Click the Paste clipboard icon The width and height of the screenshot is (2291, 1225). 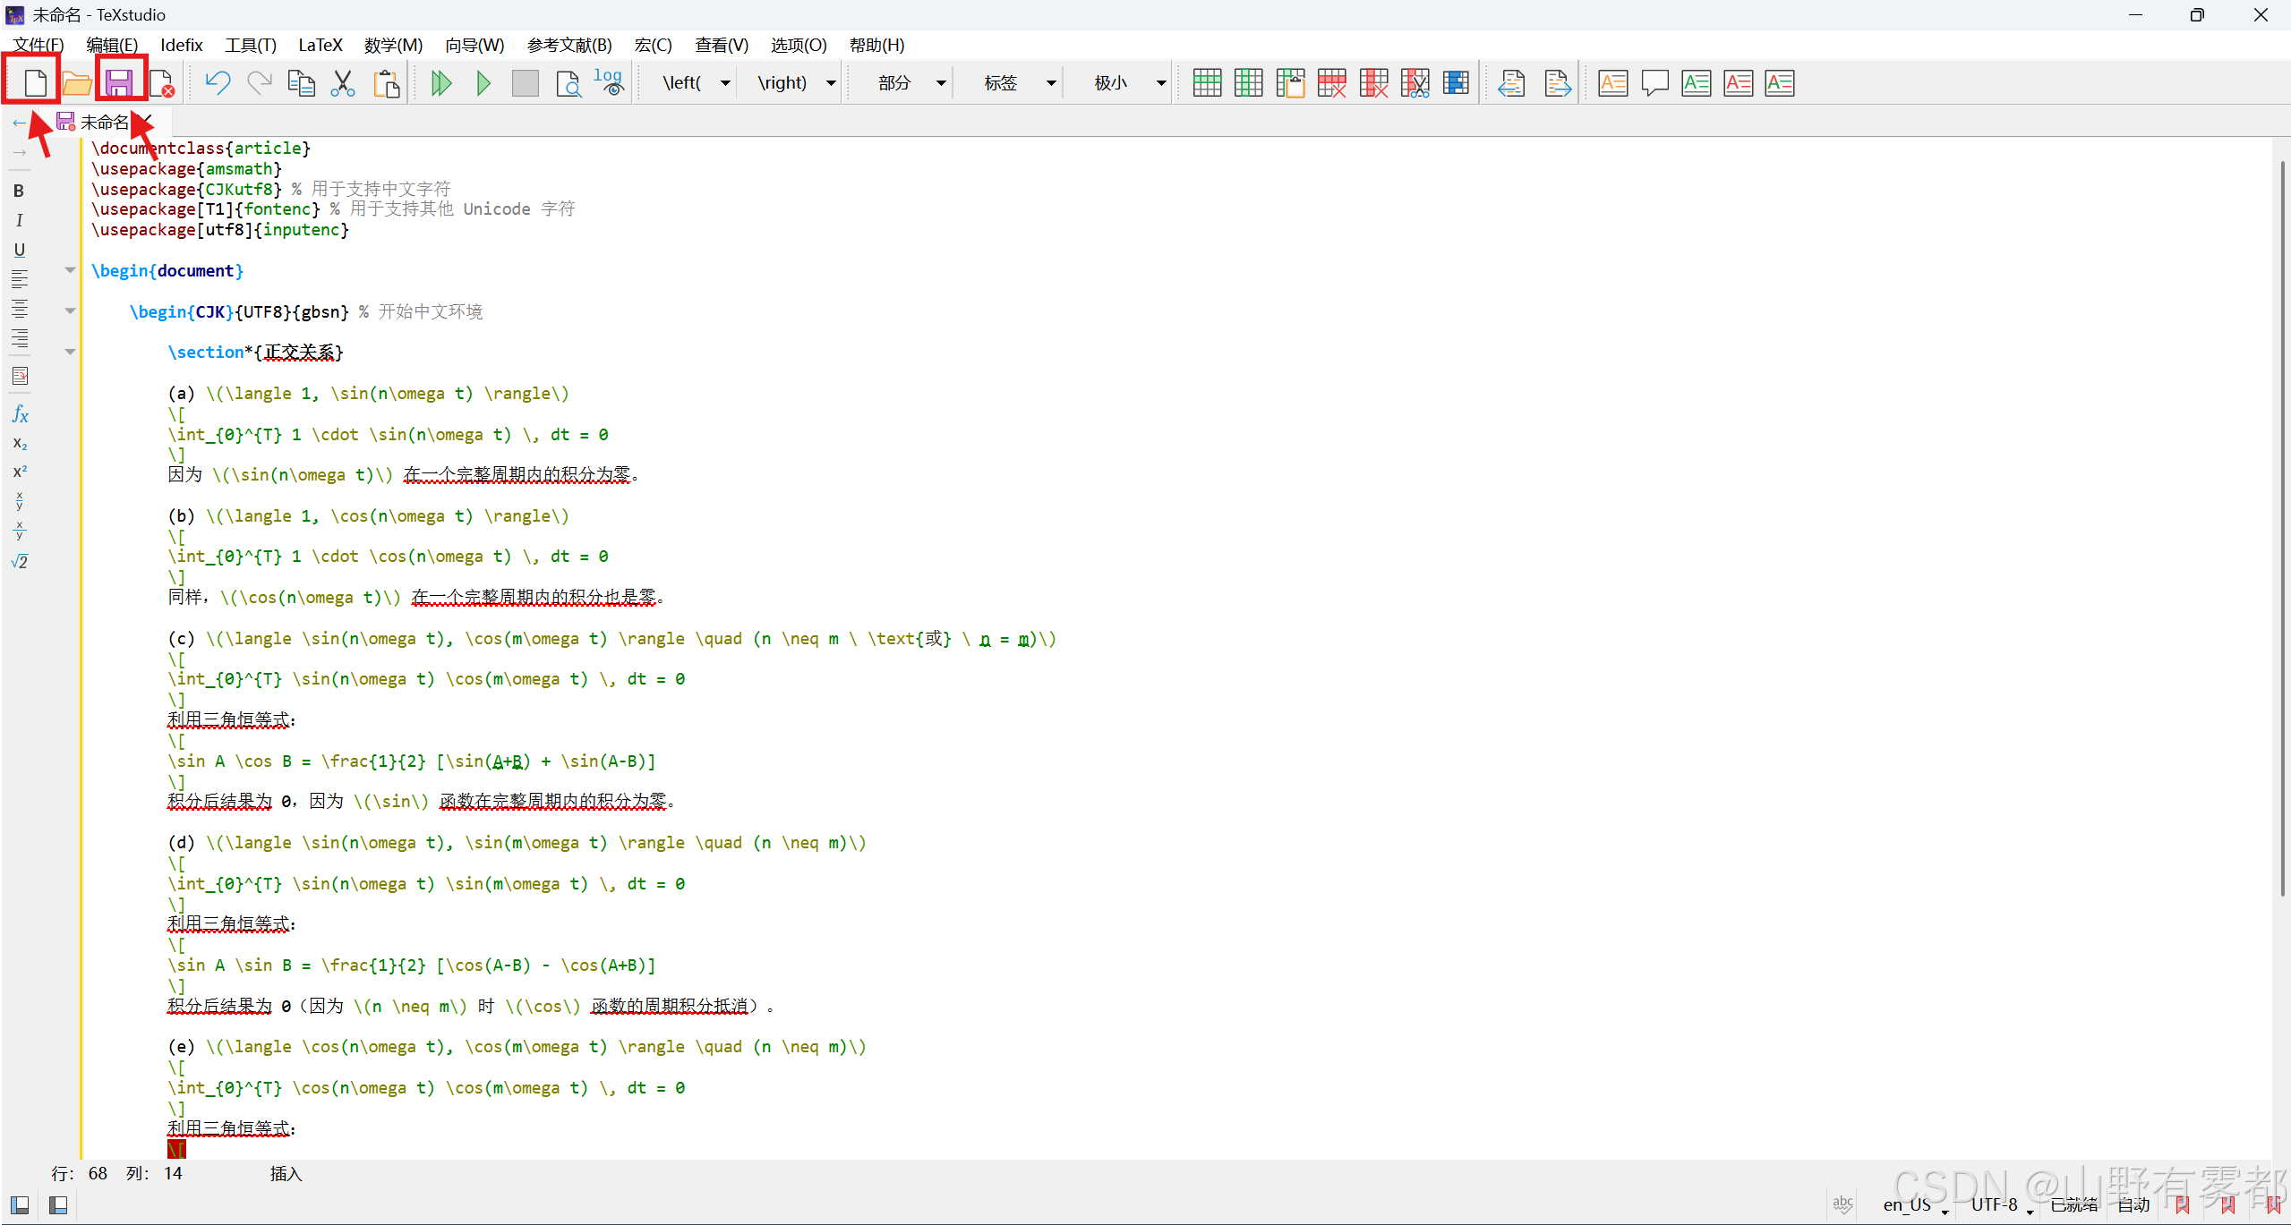(387, 83)
